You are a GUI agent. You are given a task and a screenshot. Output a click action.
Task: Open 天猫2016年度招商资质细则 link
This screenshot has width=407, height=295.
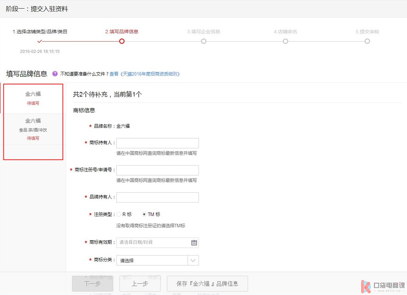coord(145,74)
